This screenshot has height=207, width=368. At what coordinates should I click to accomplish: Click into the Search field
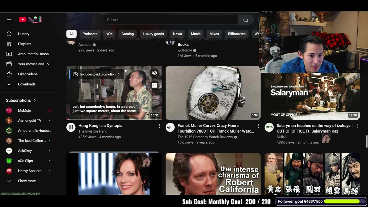coord(170,20)
